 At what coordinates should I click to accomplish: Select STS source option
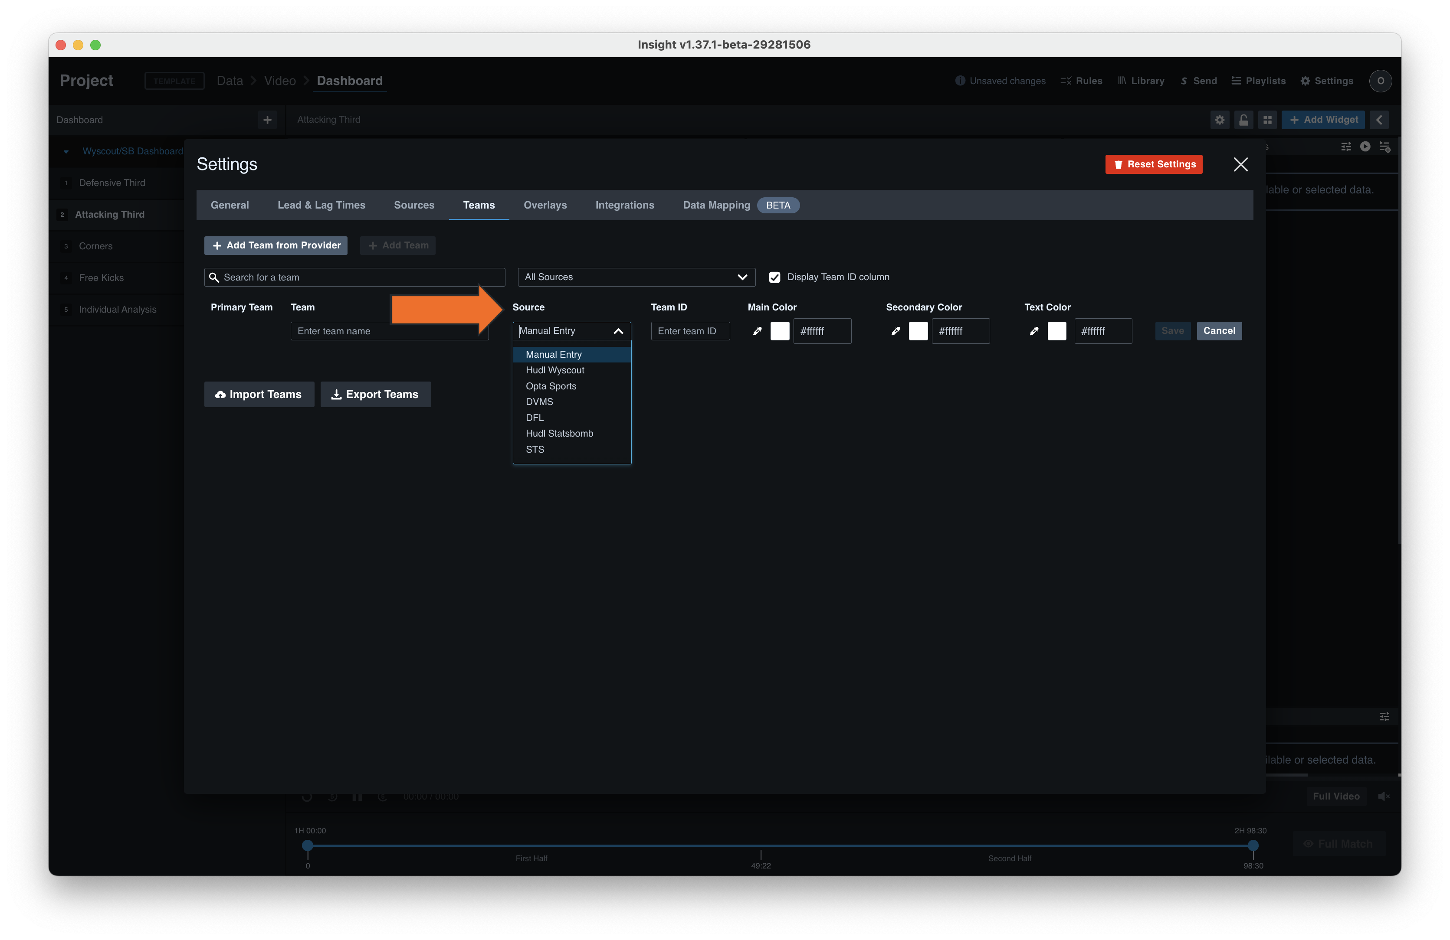571,449
